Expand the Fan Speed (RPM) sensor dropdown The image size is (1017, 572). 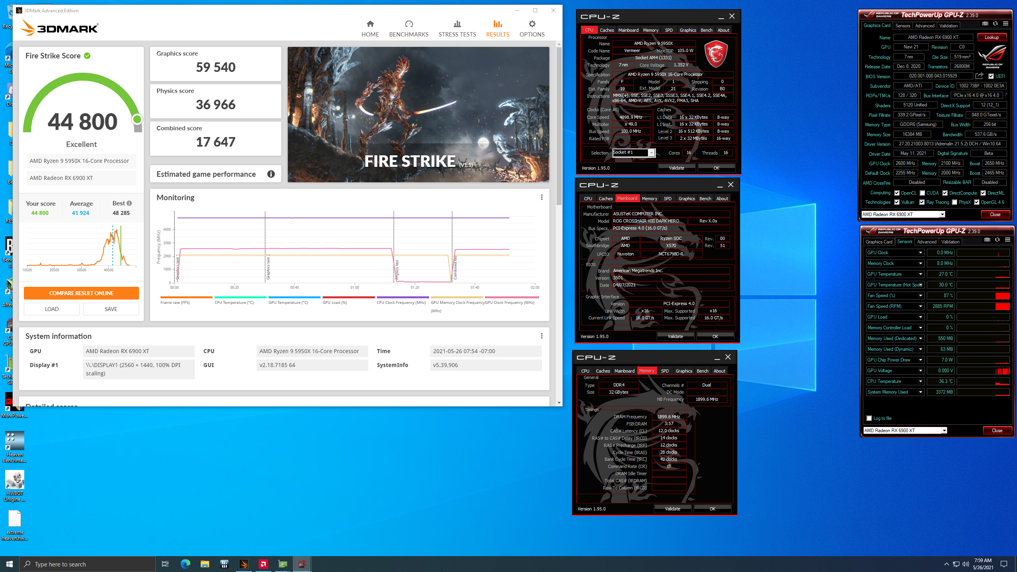pyautogui.click(x=920, y=306)
